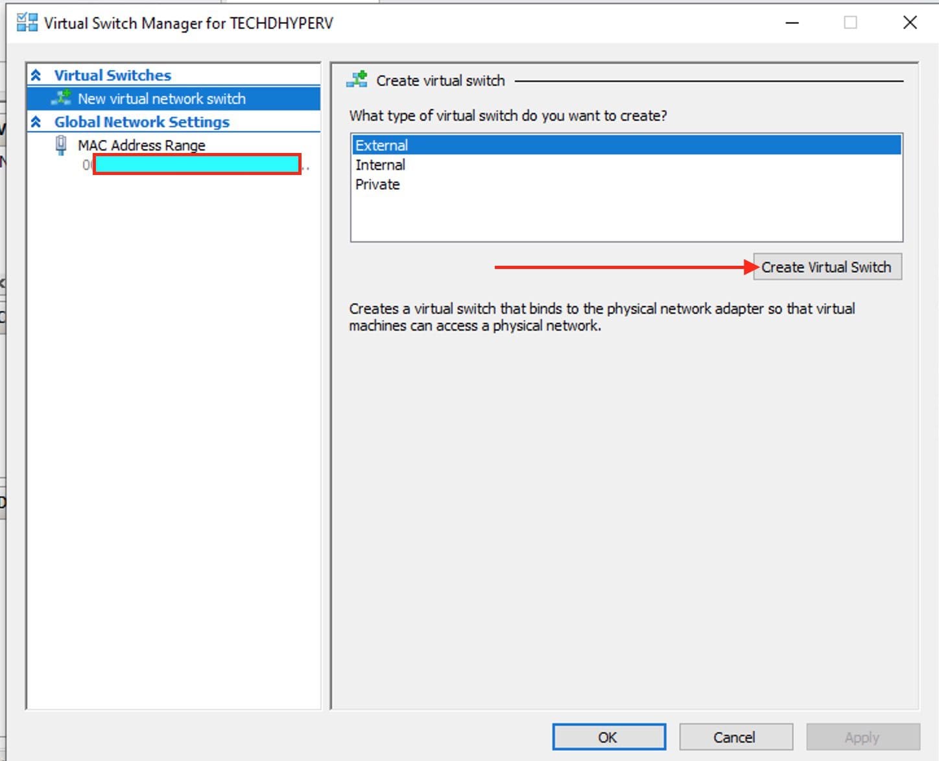
Task: Select New virtual network switch entry
Action: pyautogui.click(x=161, y=99)
